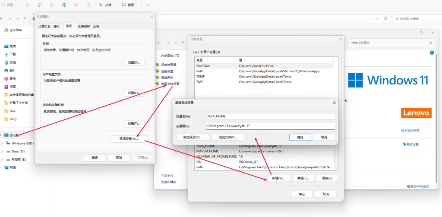This screenshot has width=442, height=217.
Task: Select the TEMP user variable row
Action: pyautogui.click(x=264, y=77)
